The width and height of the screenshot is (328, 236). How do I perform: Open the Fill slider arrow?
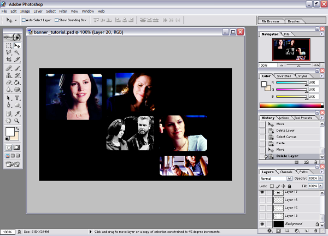320,186
